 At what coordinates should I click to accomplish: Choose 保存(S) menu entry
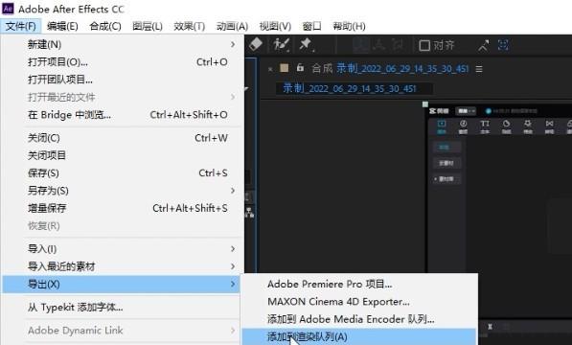(x=121, y=172)
